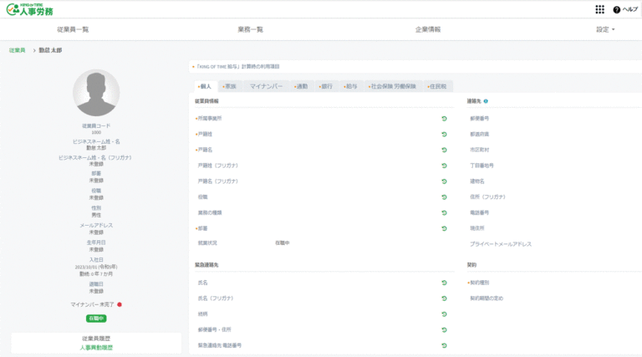Select the 社会保険 労働保険 tab
Viewport: 642px width, 357px height.
393,86
